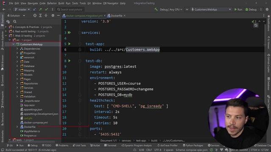Select docker-compose.yml in tree
Viewport: 271px width, 152px height.
pos(36,122)
